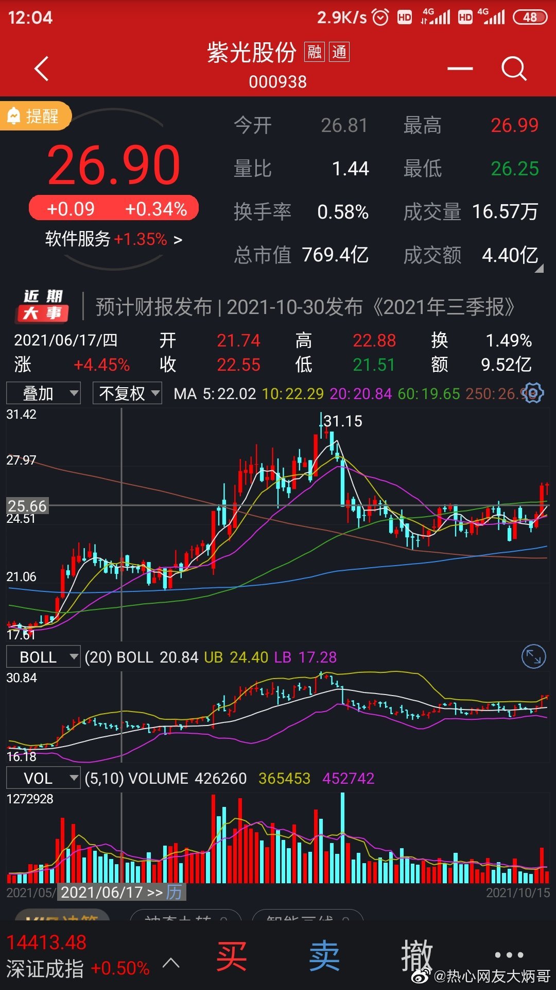
Task: Open the 不复权 adjustment dropdown
Action: pos(127,393)
